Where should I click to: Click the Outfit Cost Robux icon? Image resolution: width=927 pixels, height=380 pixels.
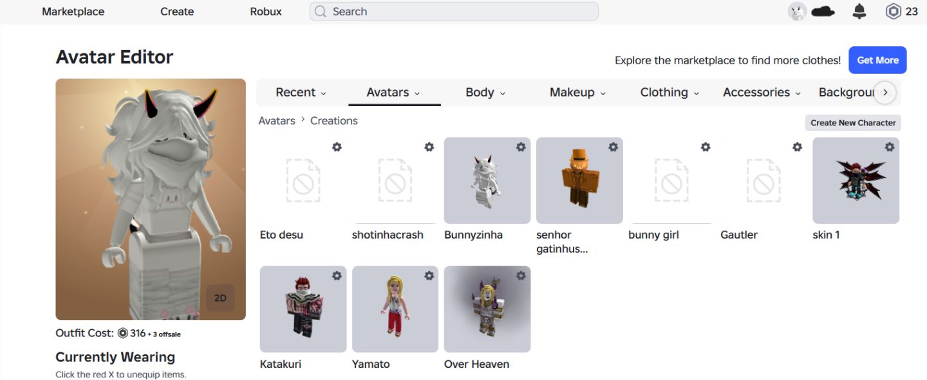tap(123, 333)
